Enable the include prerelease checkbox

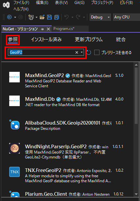(x=97, y=52)
